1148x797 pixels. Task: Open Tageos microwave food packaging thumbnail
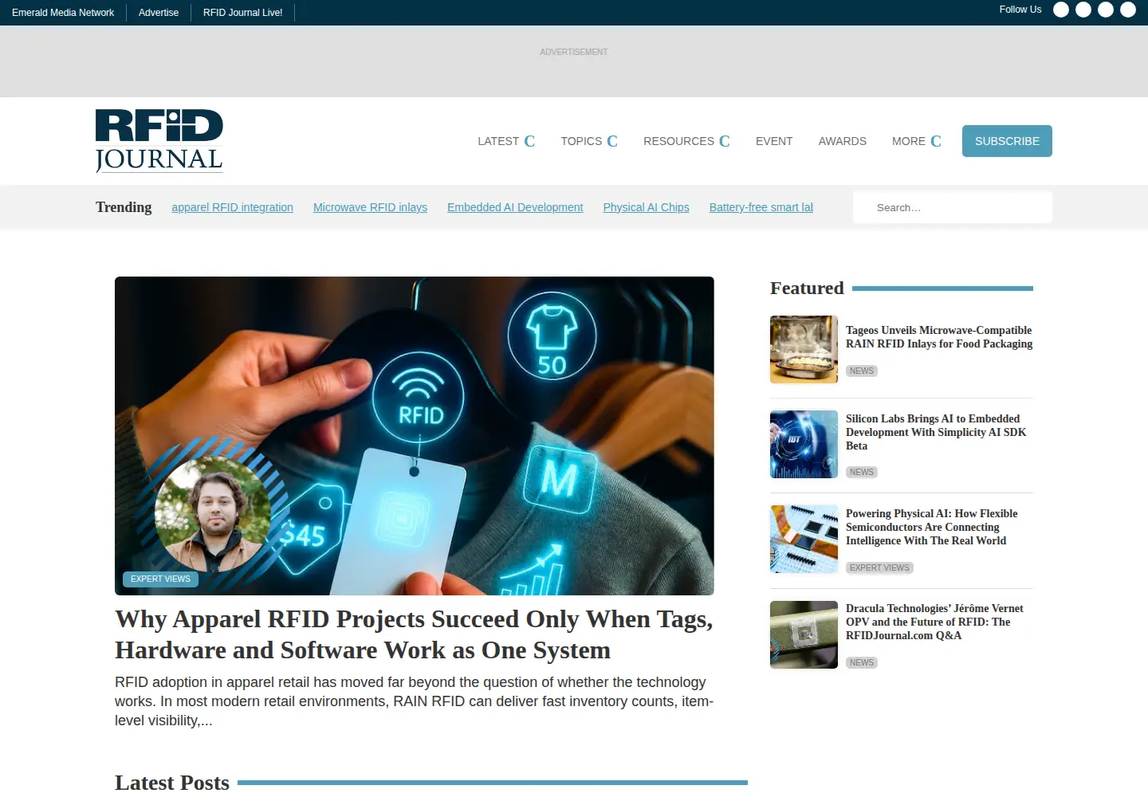(x=804, y=349)
